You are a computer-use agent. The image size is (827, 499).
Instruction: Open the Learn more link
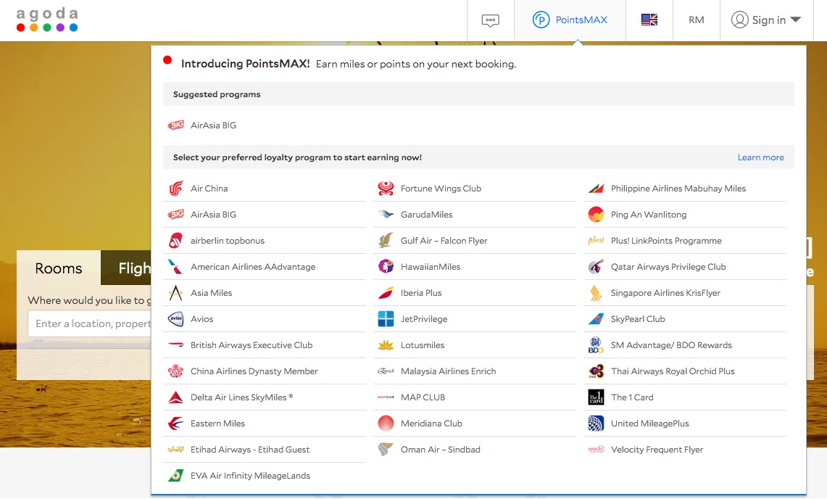pyautogui.click(x=760, y=157)
